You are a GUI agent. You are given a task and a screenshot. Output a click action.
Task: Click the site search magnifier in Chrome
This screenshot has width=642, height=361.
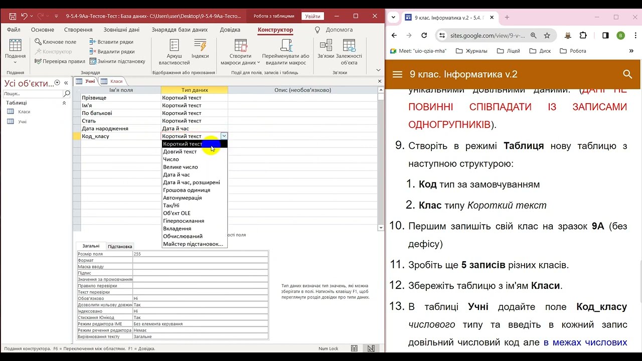pyautogui.click(x=627, y=74)
